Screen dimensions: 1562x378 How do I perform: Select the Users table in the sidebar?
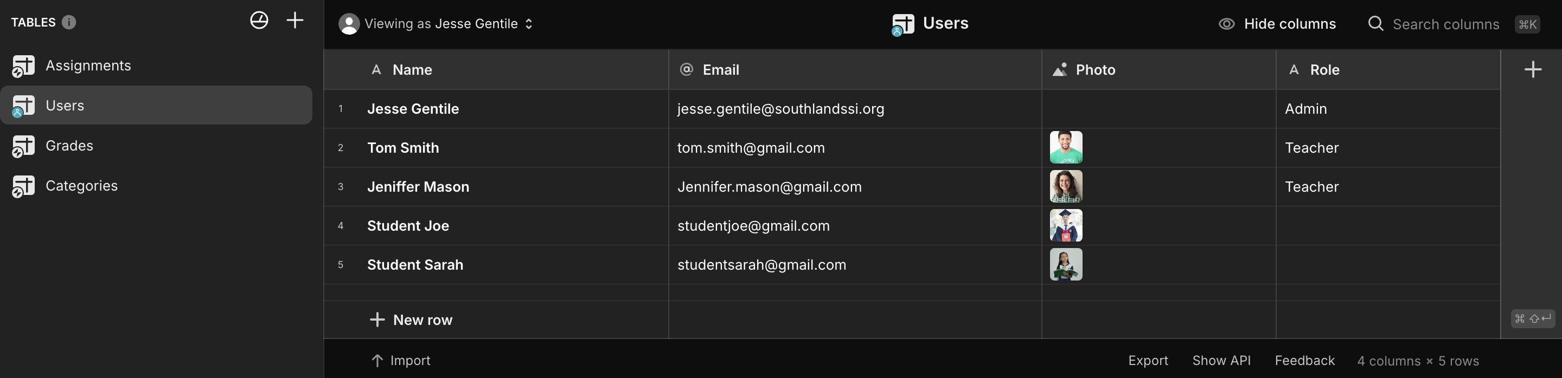pos(65,106)
